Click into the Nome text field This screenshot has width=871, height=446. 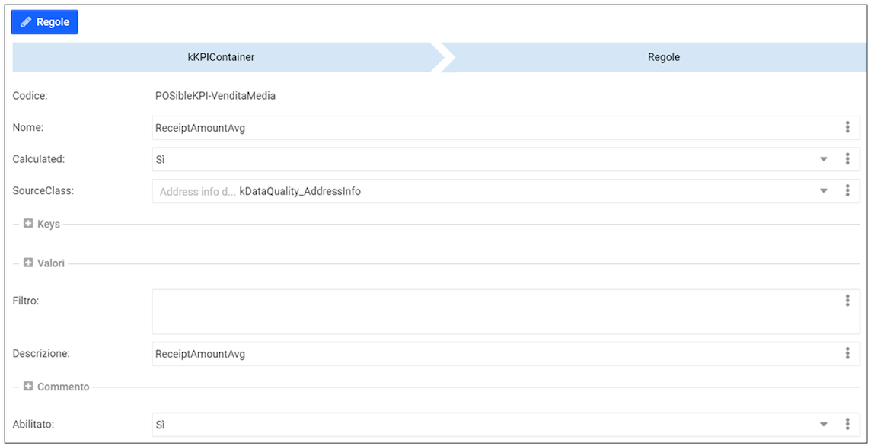(x=487, y=128)
